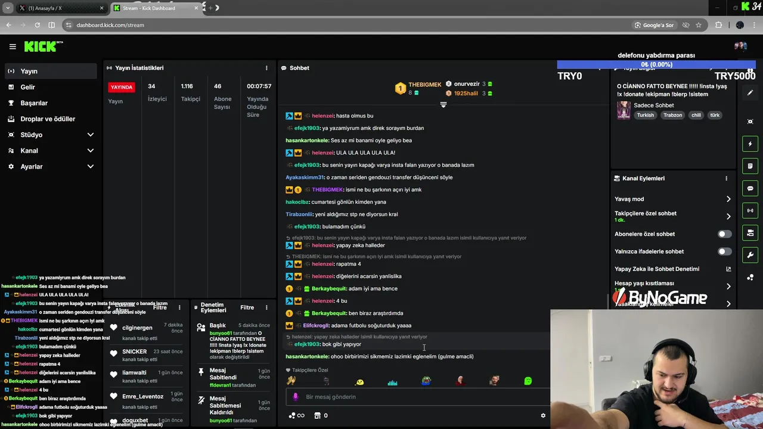This screenshot has height=429, width=763.
Task: Select the Pepe frog emote
Action: point(426,381)
